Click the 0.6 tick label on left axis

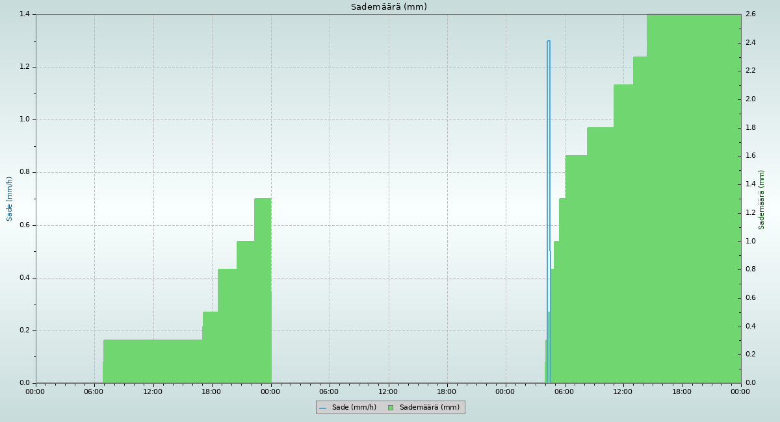[x=24, y=225]
